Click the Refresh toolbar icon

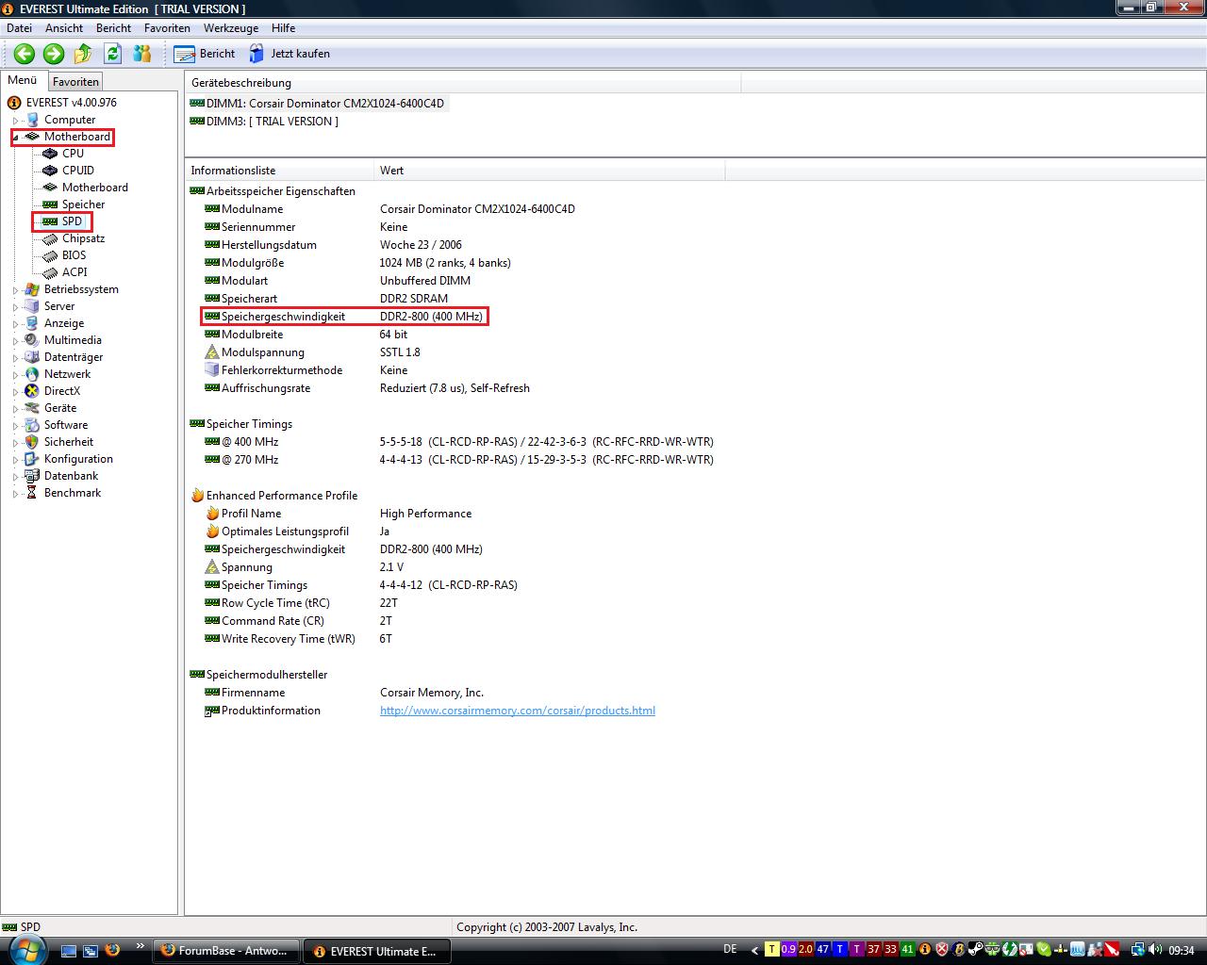(x=113, y=54)
